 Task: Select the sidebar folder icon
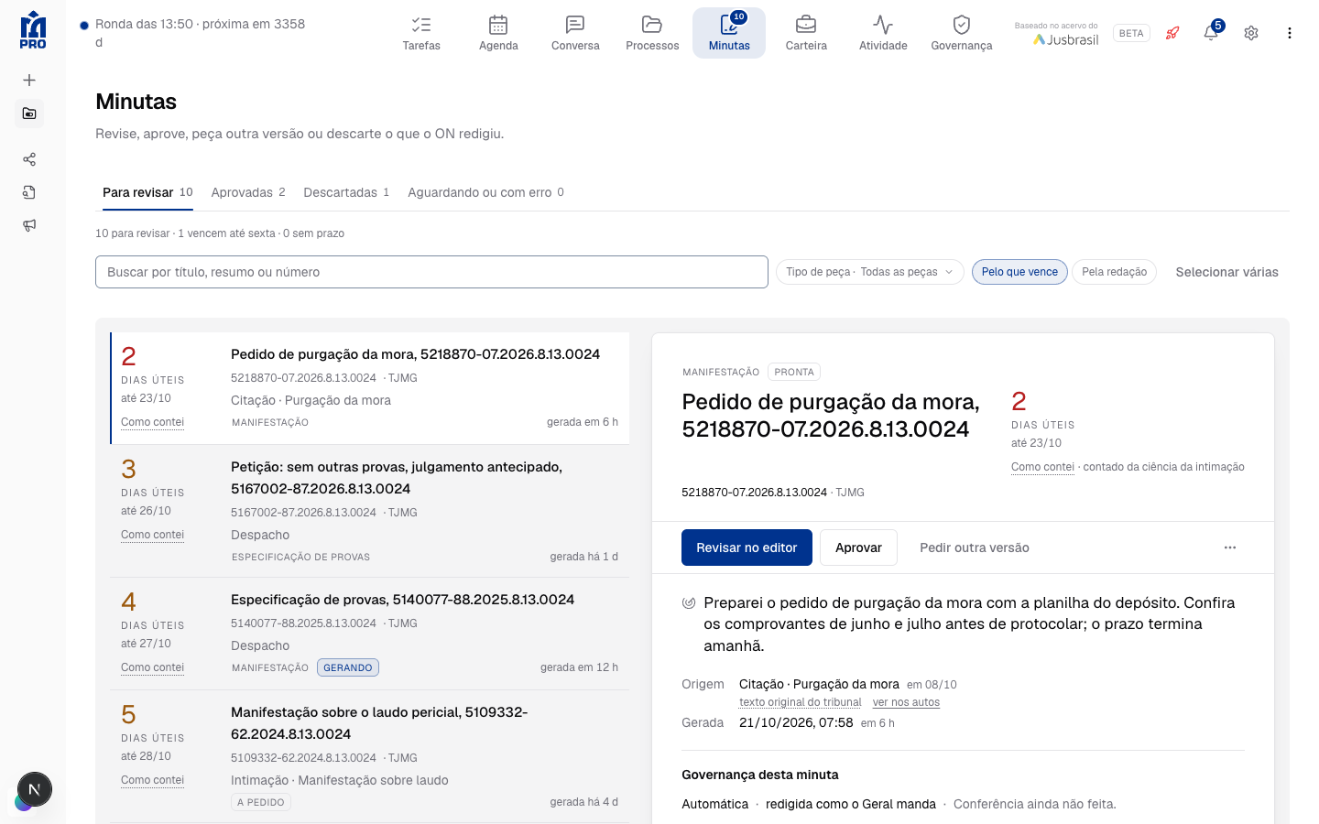29,114
